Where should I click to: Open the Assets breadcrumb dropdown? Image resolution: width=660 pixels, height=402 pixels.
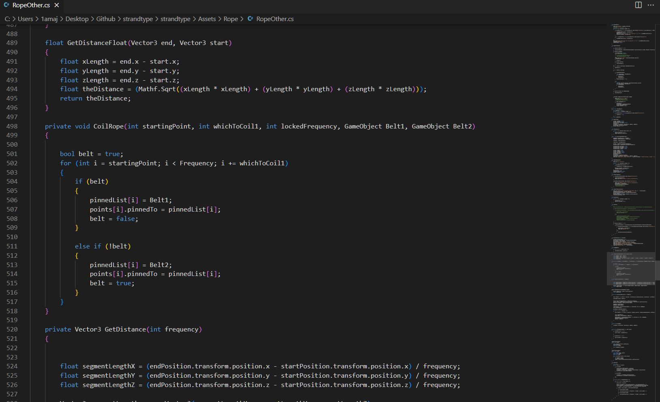point(207,19)
